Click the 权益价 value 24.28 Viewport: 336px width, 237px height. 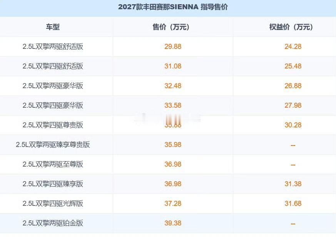293,47
